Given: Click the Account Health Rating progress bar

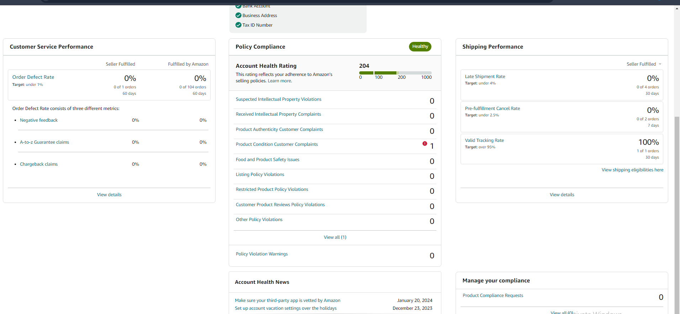Looking at the screenshot, I should (x=395, y=73).
